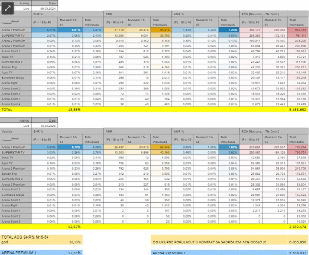
Task: Select the 13.03.2024 date cell
Action: pos(44,126)
